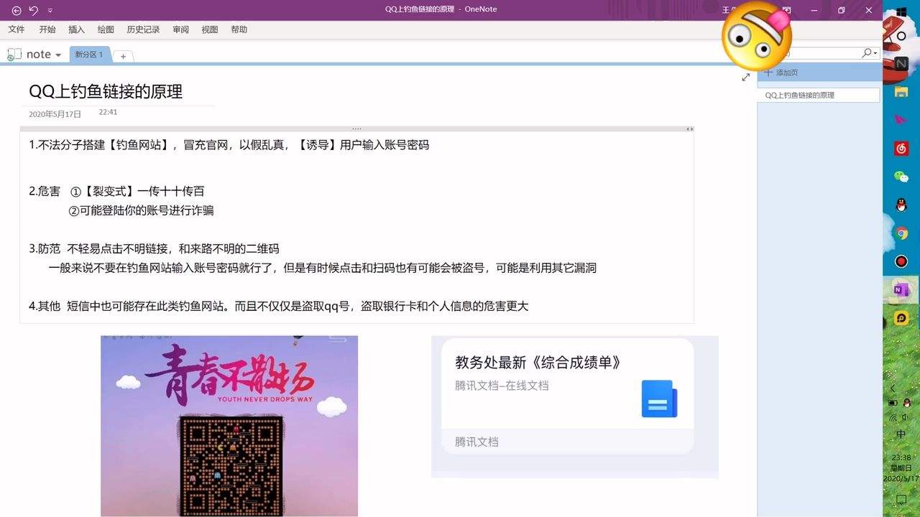The height and width of the screenshot is (517, 920).
Task: Open the 开始 ribbon tab
Action: pyautogui.click(x=47, y=29)
